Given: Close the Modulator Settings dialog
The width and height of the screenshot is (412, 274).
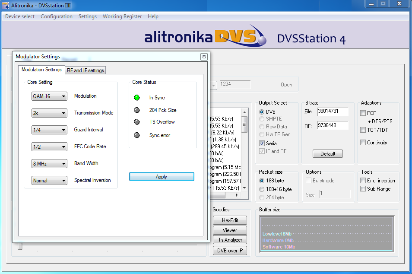Looking at the screenshot, I should tap(204, 57).
